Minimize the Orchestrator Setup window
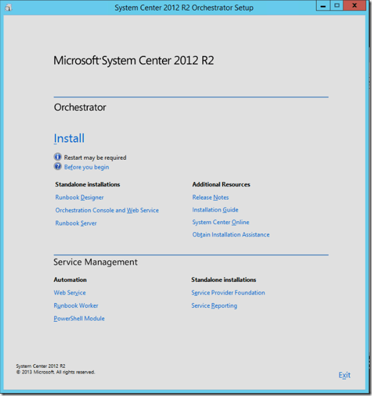 click(322, 5)
